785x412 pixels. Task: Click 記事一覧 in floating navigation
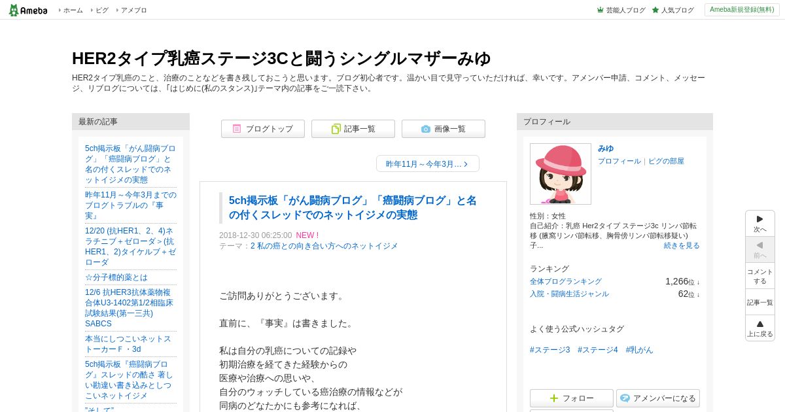point(760,302)
